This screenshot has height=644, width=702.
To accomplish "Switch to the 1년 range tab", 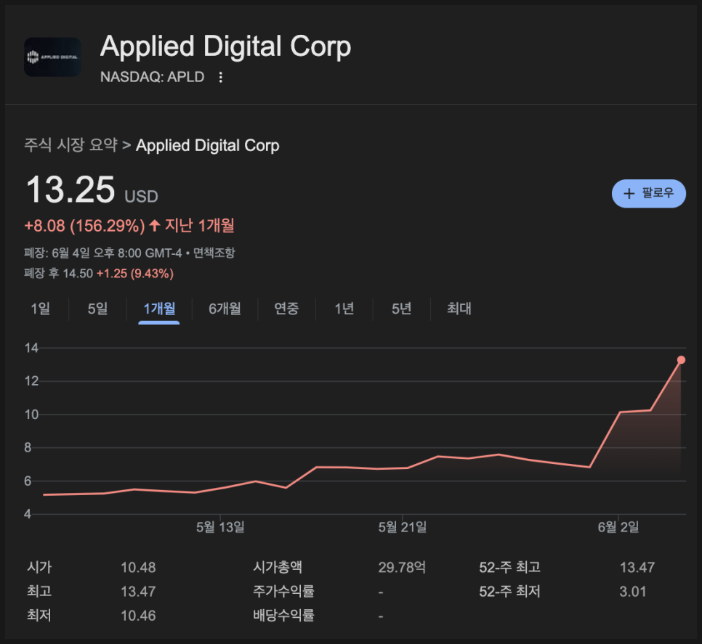I will pyautogui.click(x=344, y=309).
